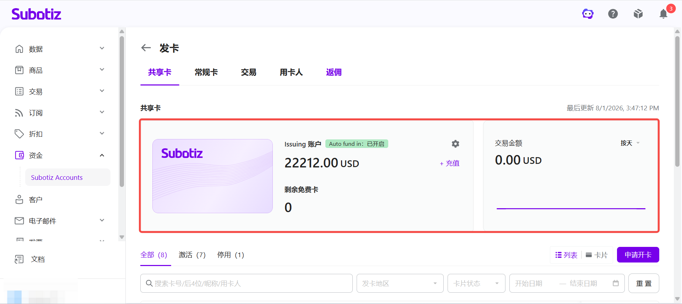Expand the 订阅 sidebar menu chevron
The height and width of the screenshot is (304, 682).
coord(102,112)
